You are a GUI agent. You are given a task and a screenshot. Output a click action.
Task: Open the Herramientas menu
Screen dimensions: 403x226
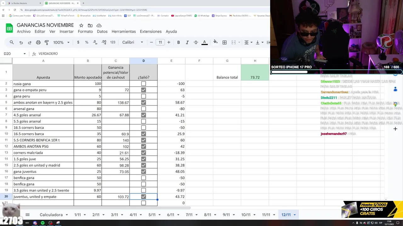point(124,31)
